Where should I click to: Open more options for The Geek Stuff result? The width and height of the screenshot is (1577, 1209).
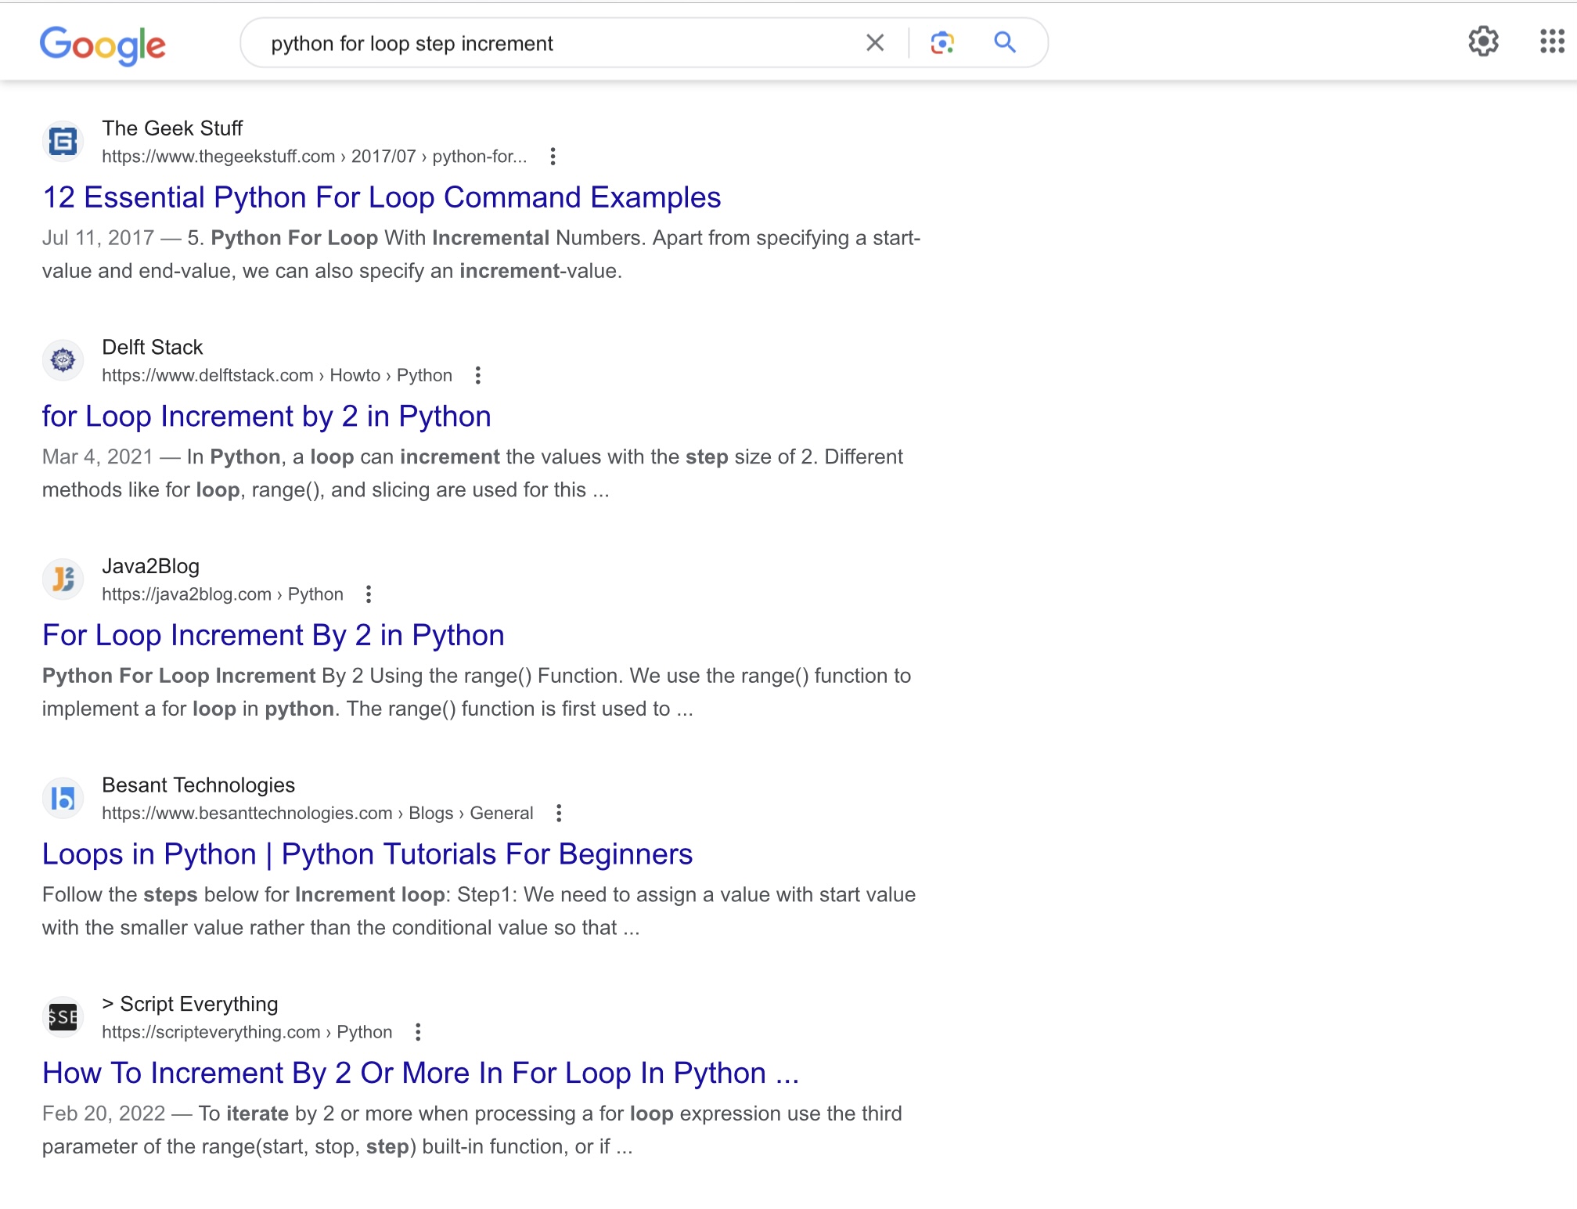pos(553,157)
